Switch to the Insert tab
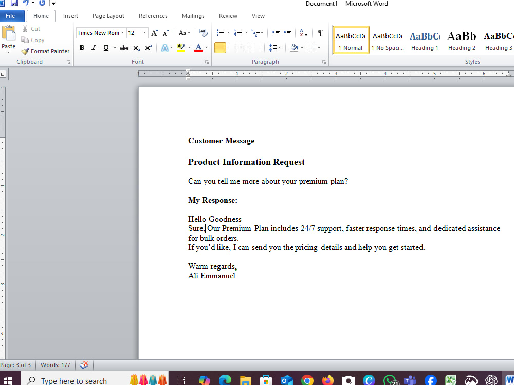The width and height of the screenshot is (514, 385). click(70, 16)
